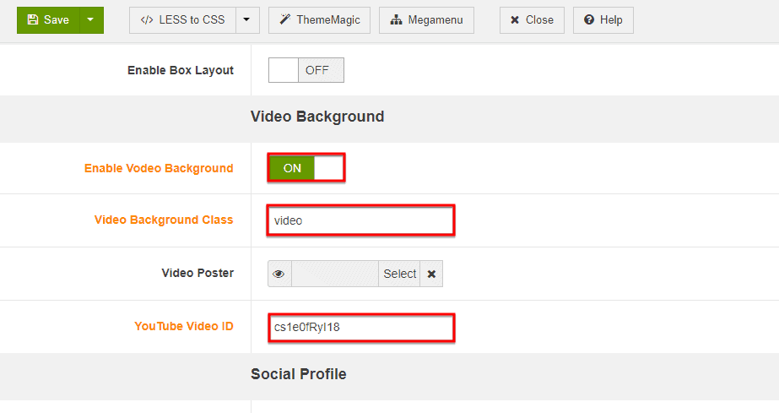
Task: Click the Social Profile section heading
Action: tap(298, 373)
